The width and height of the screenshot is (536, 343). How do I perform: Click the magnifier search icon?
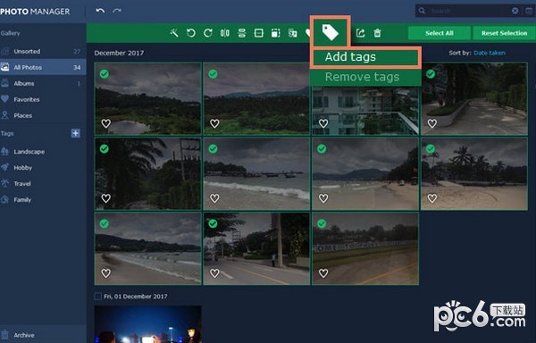(423, 11)
